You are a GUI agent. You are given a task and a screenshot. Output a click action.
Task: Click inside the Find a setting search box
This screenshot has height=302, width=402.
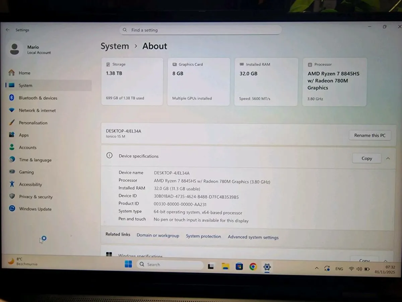[x=200, y=30]
